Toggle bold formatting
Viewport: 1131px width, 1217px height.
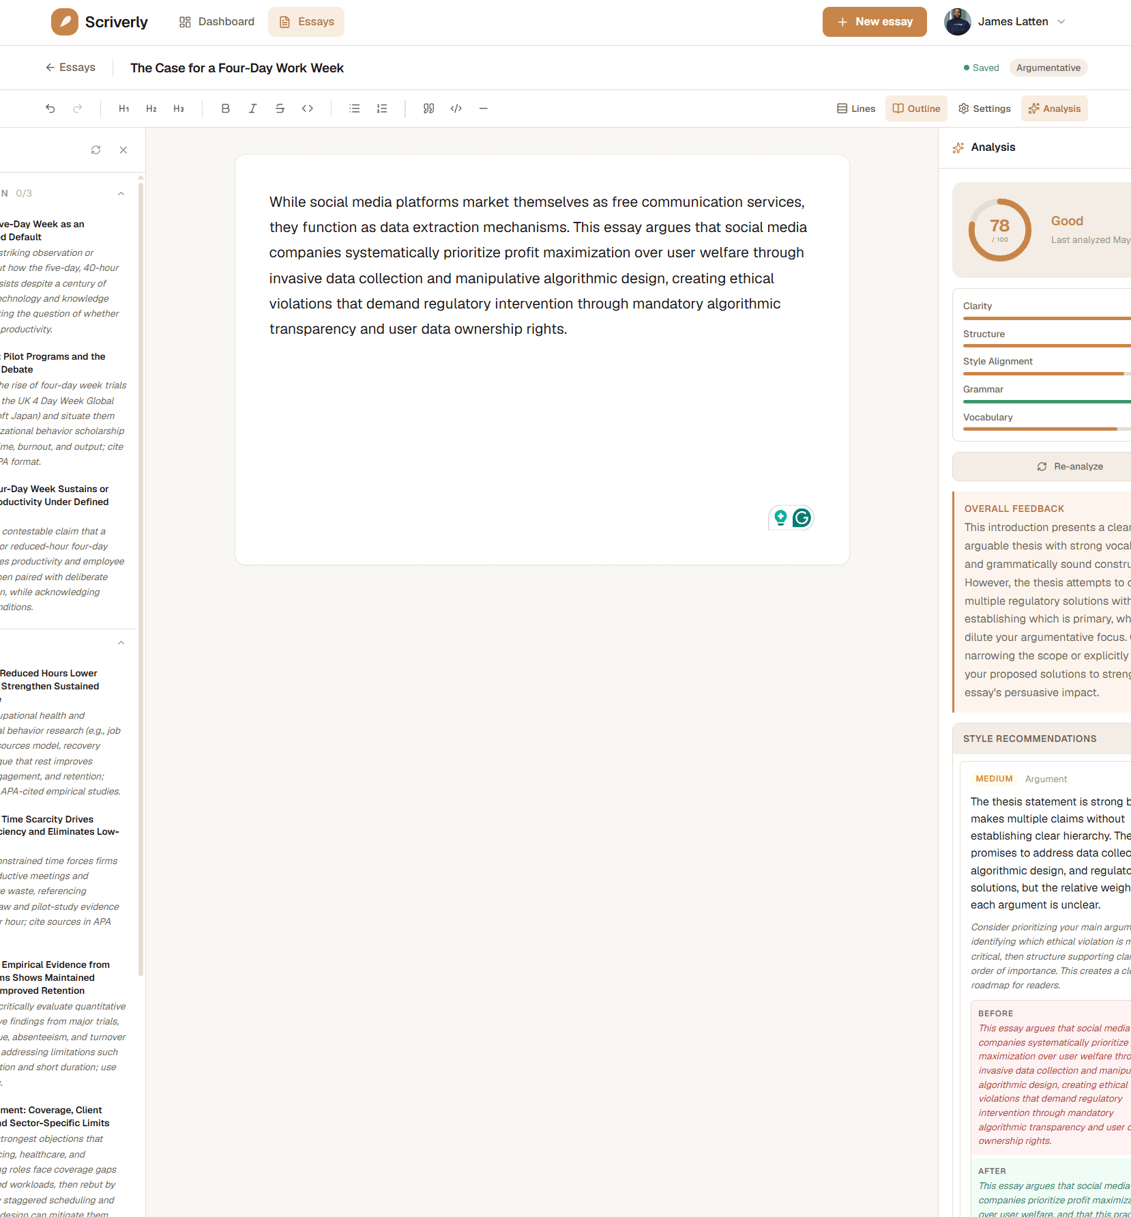[226, 109]
